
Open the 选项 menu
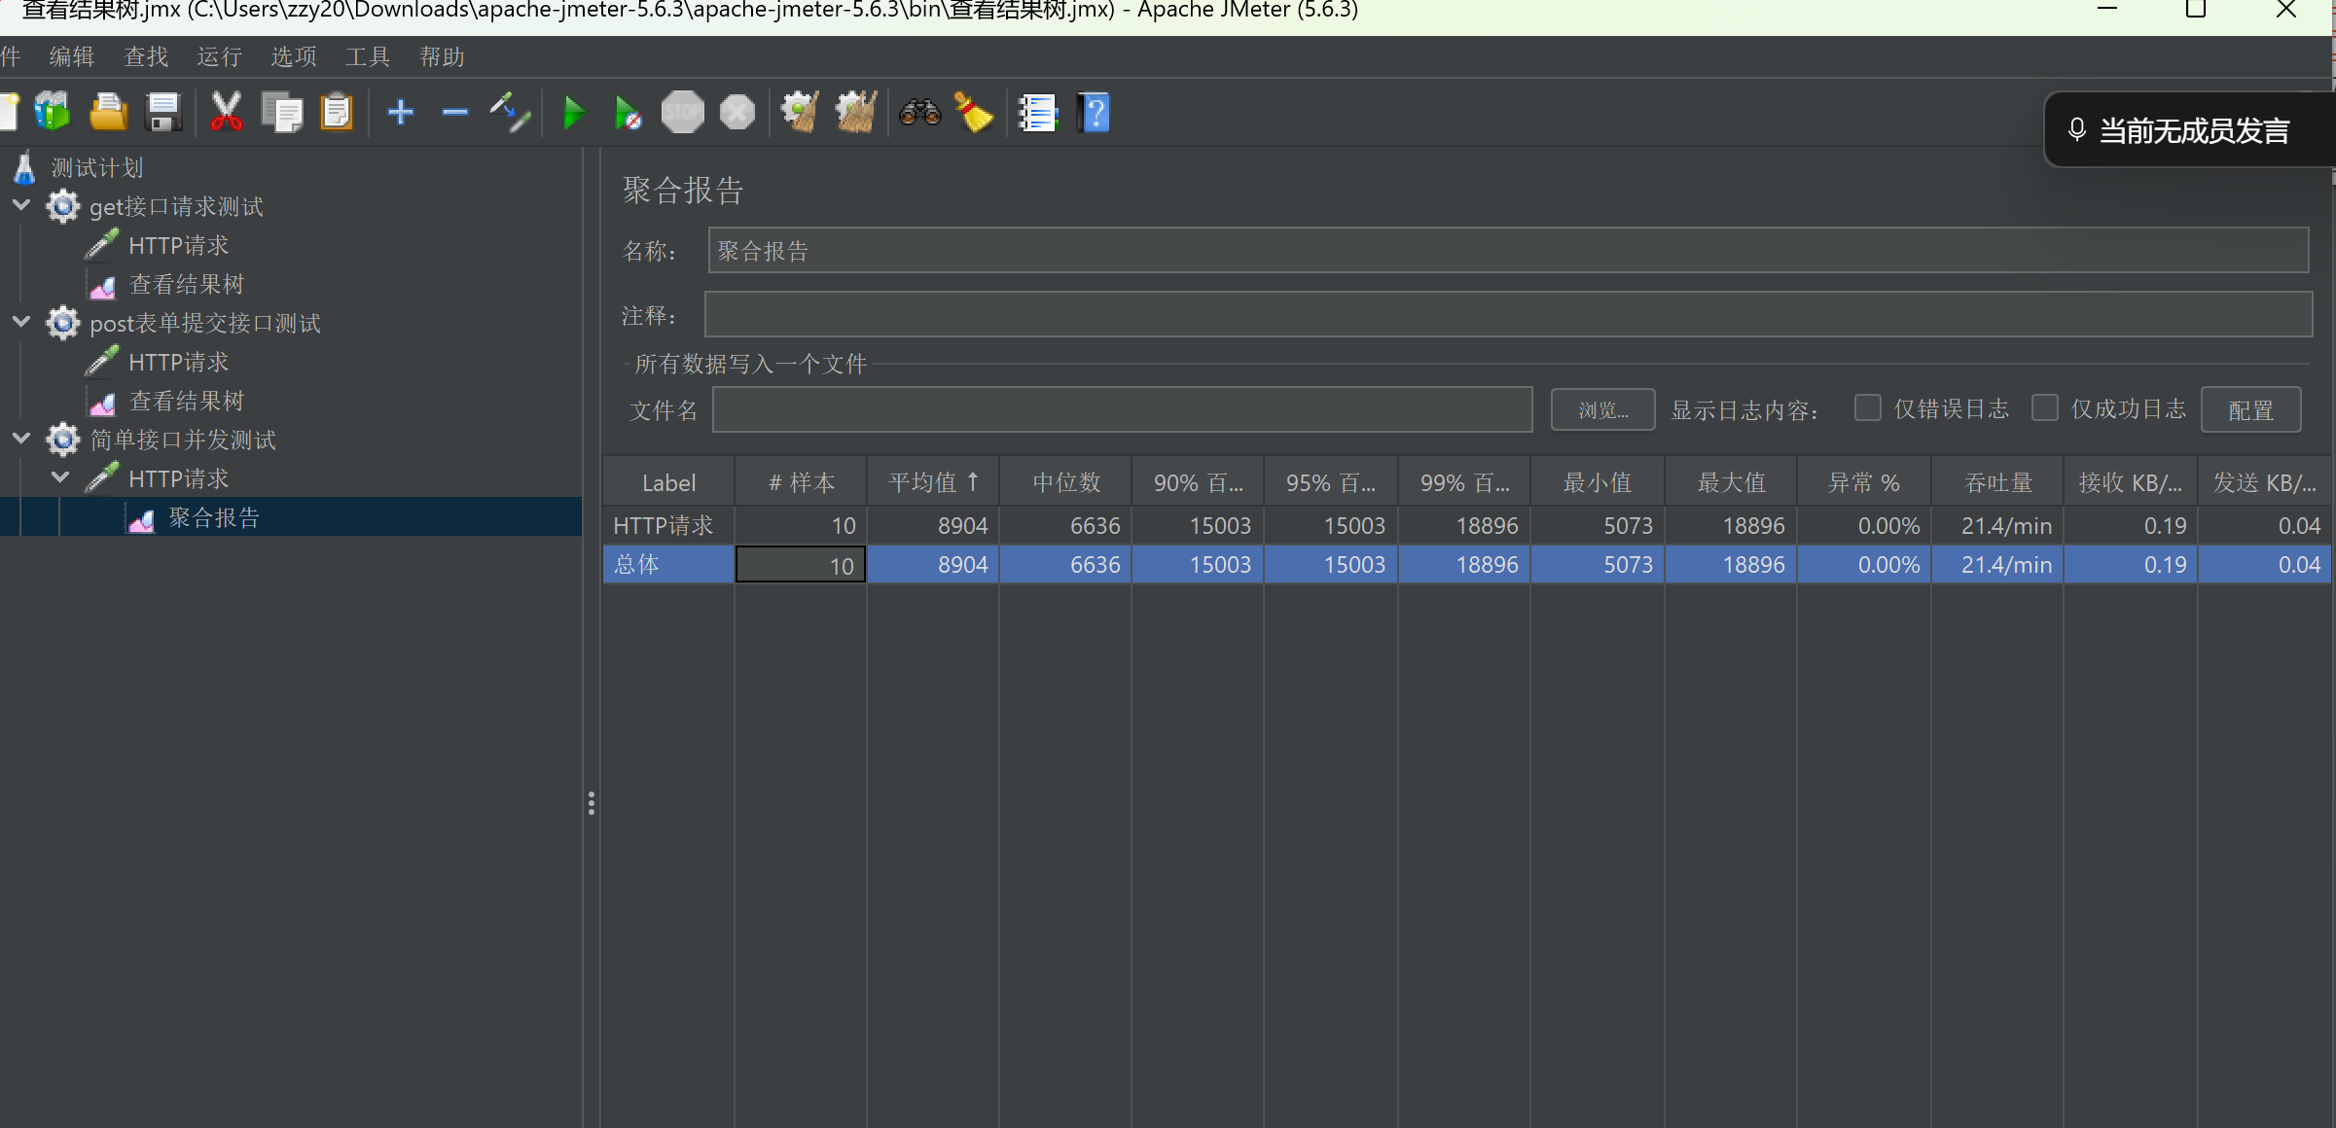click(292, 56)
